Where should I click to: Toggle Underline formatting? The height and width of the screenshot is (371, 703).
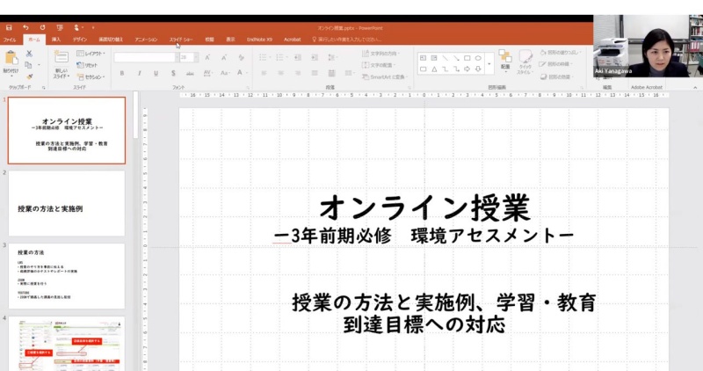click(x=156, y=73)
